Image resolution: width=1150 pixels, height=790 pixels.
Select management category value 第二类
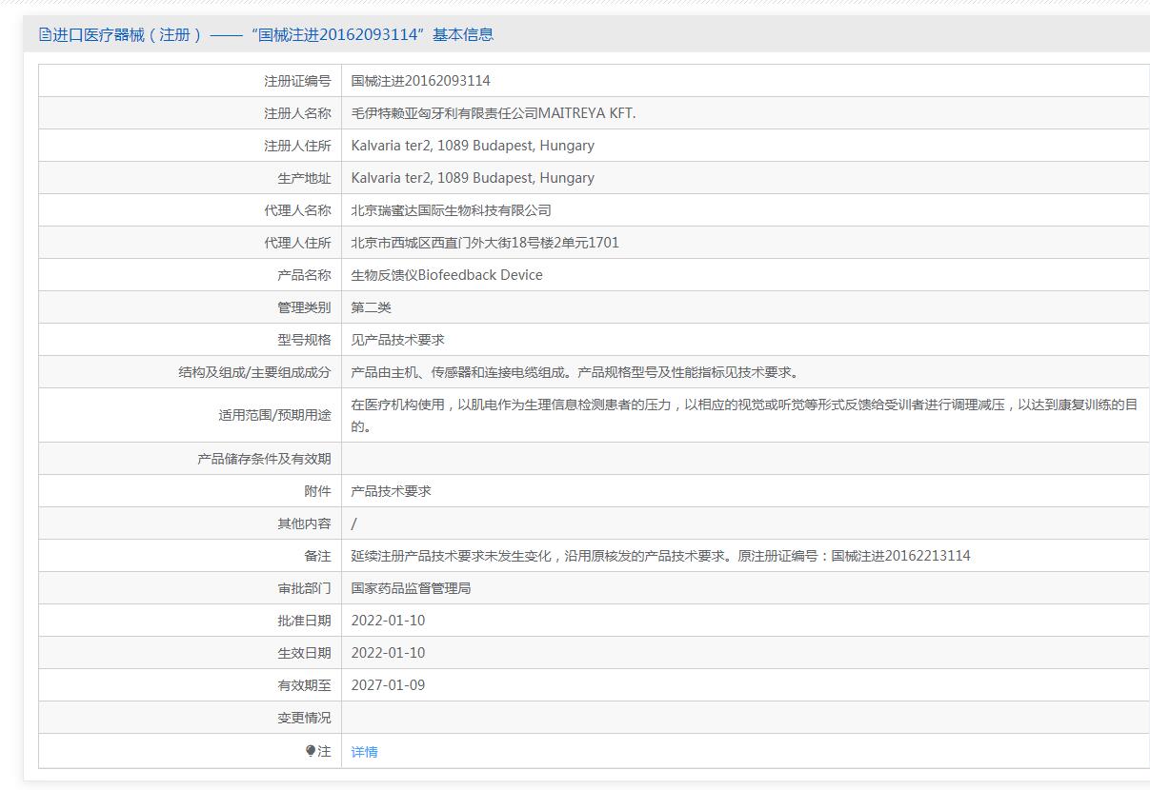pos(371,307)
